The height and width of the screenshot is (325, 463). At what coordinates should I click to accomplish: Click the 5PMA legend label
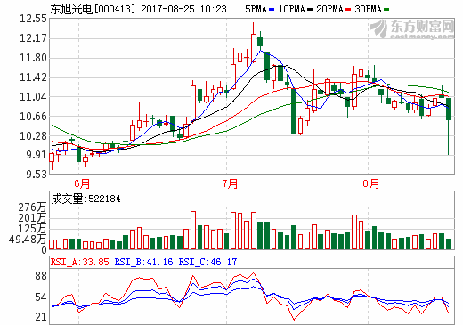tap(256, 9)
